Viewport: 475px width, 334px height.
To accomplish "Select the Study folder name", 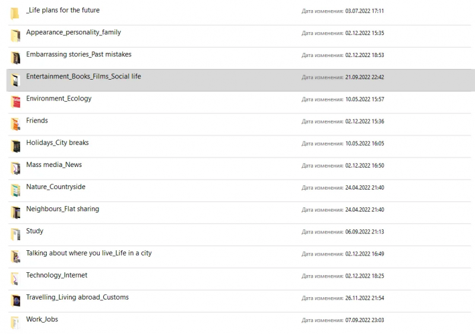I will point(34,231).
